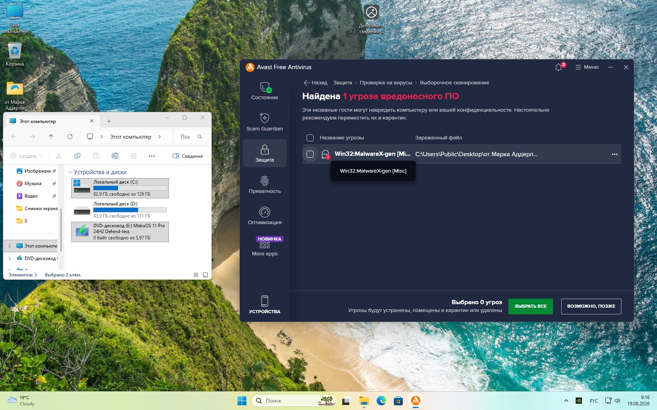Click the Explorer search field
The width and height of the screenshot is (657, 410).
click(191, 137)
